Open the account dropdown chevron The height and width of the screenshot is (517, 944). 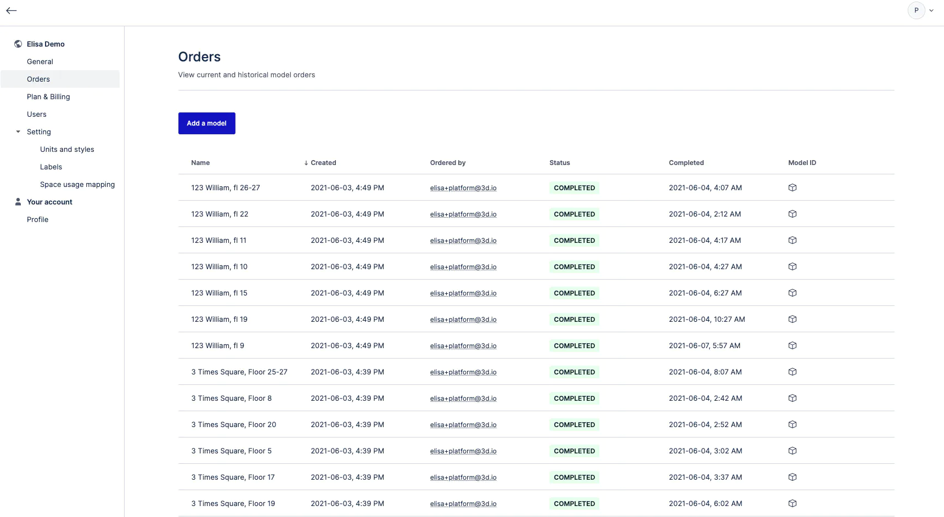[931, 10]
